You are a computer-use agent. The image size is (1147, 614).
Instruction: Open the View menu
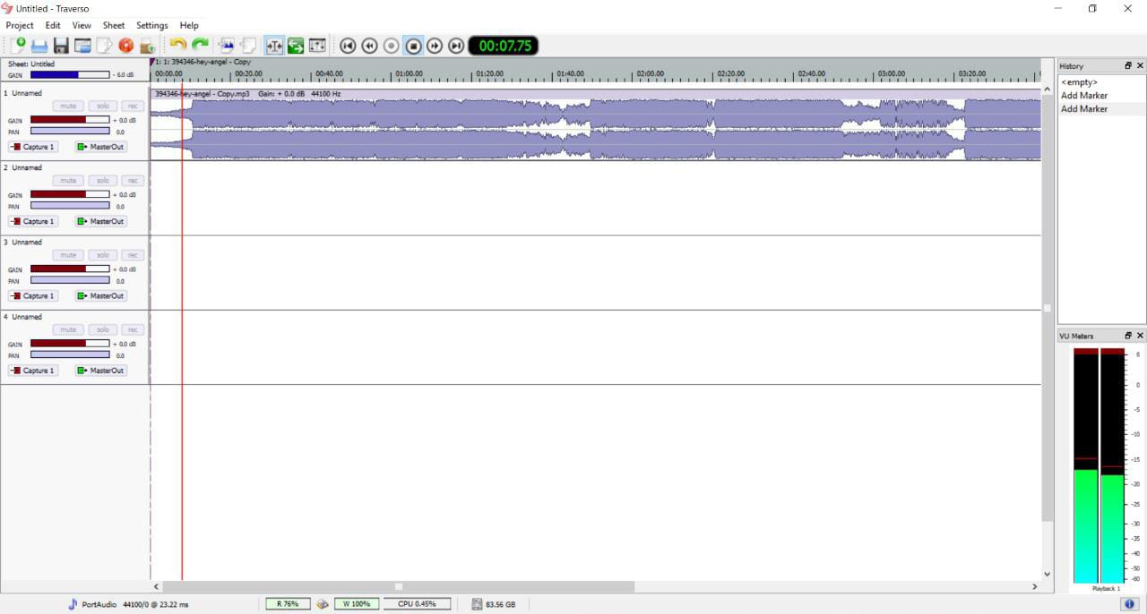click(x=82, y=25)
